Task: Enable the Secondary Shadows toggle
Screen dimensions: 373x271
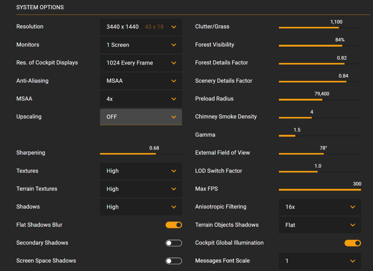Action: [x=174, y=243]
